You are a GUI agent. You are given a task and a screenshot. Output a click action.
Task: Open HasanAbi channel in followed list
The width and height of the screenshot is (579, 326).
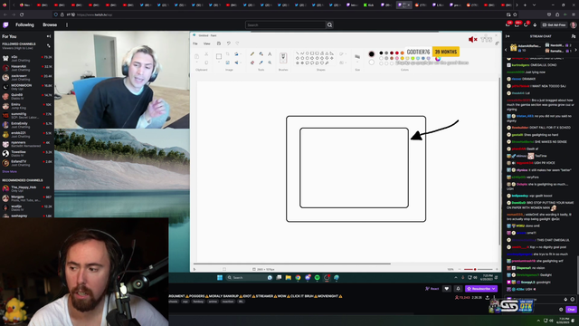coord(27,68)
